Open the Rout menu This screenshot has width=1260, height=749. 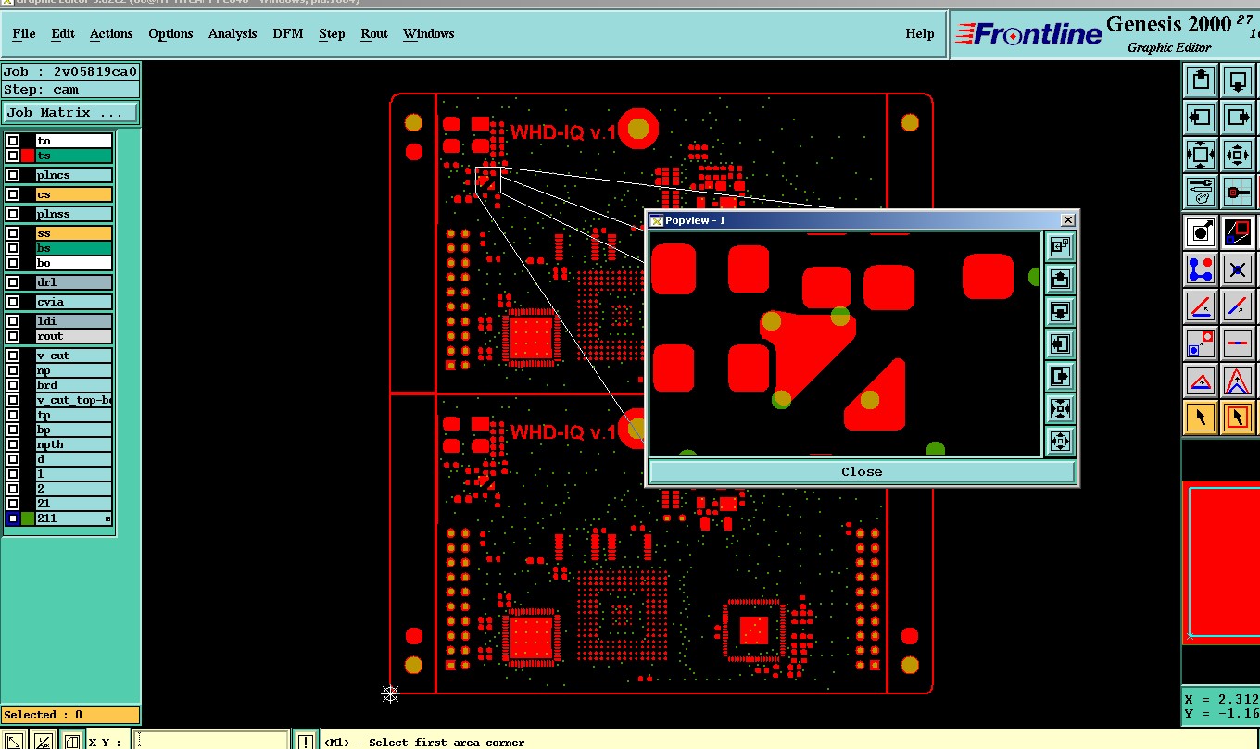[x=374, y=34]
